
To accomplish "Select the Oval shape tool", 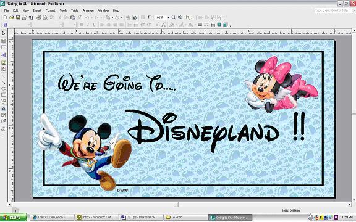I will click(4, 88).
